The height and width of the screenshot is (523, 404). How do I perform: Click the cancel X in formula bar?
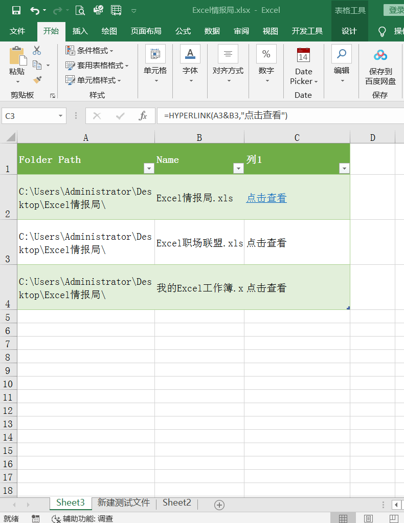click(97, 116)
